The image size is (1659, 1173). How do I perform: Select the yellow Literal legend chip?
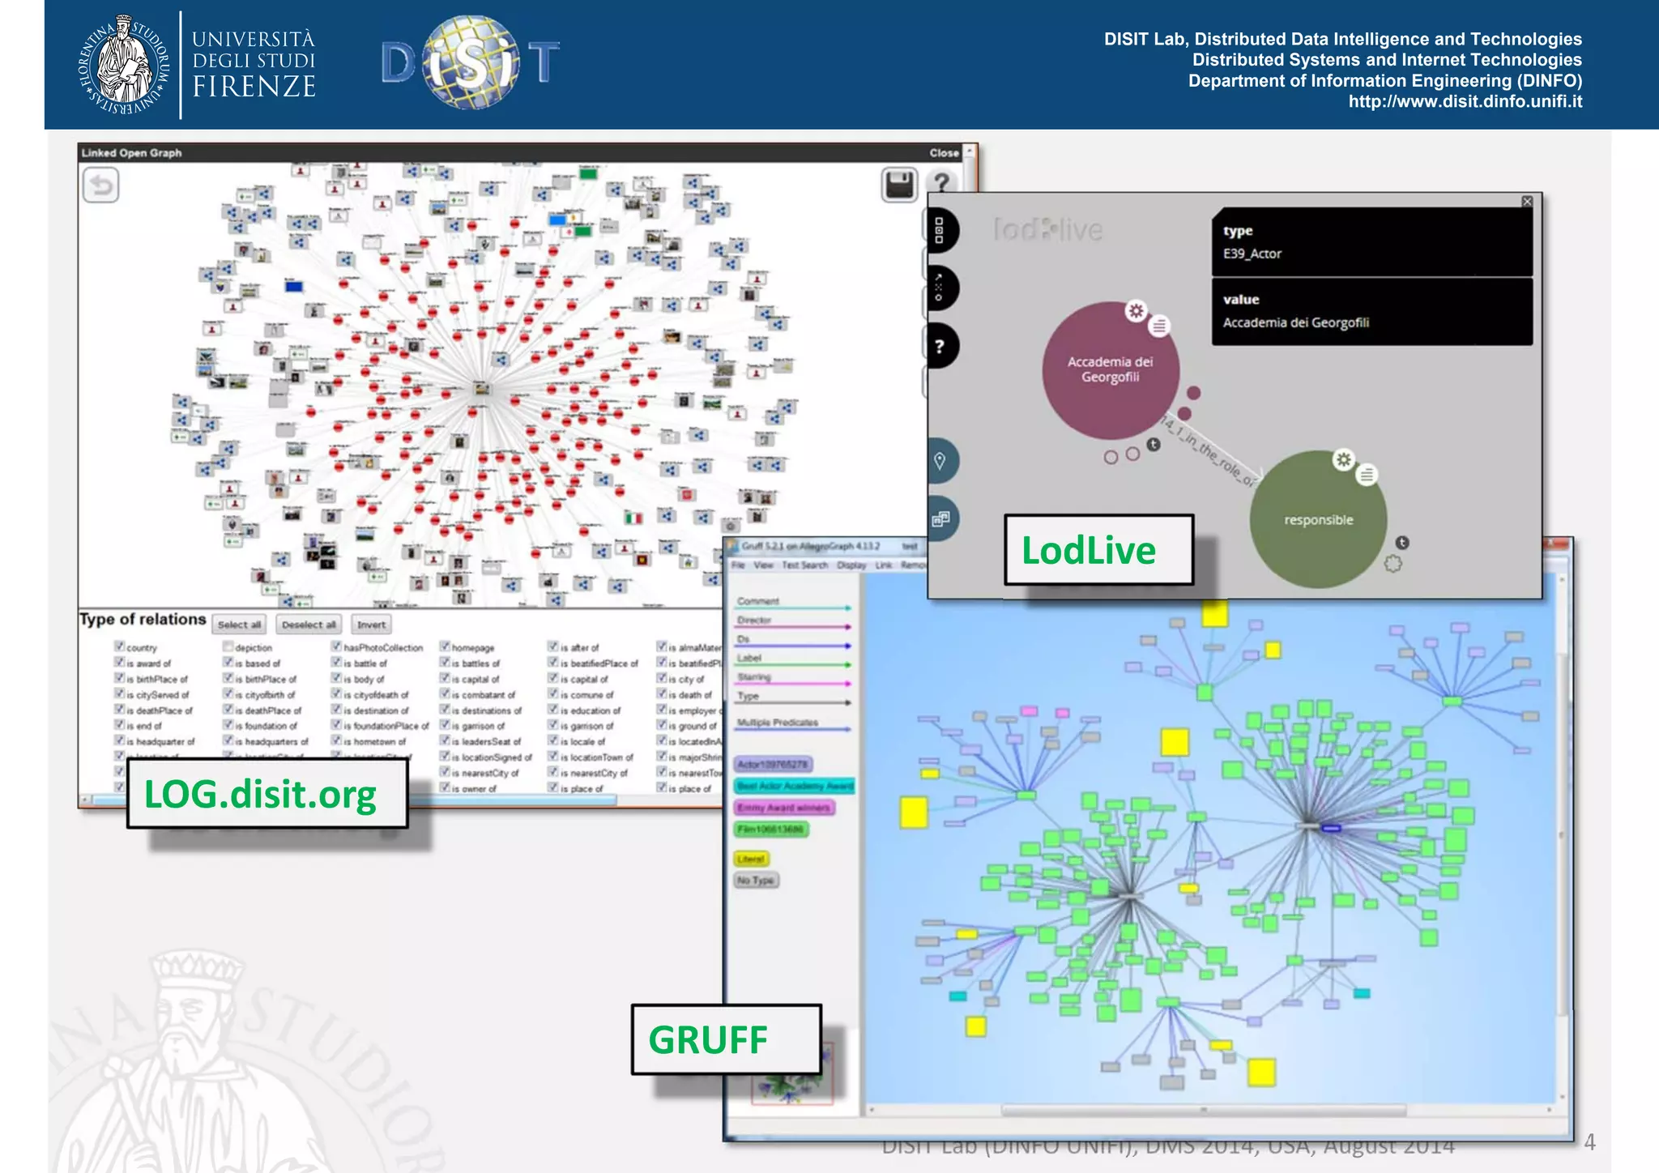coord(751,859)
